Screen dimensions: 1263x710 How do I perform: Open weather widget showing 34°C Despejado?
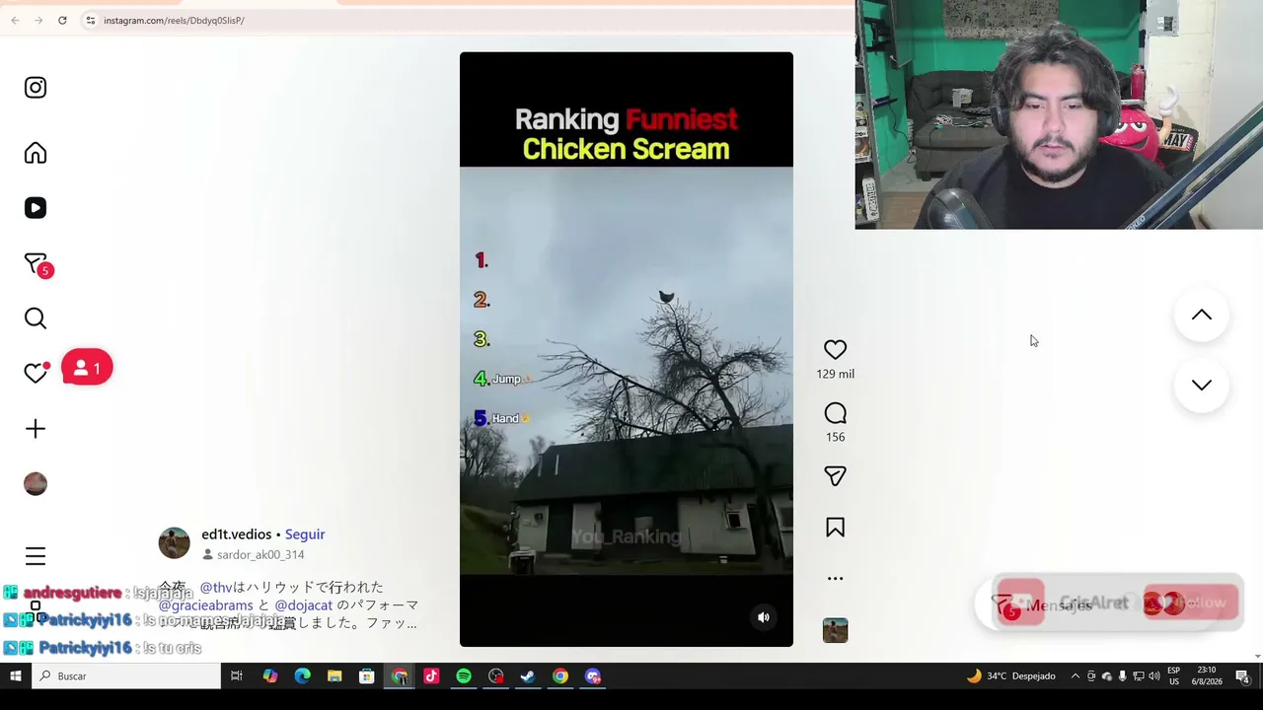[1011, 676]
